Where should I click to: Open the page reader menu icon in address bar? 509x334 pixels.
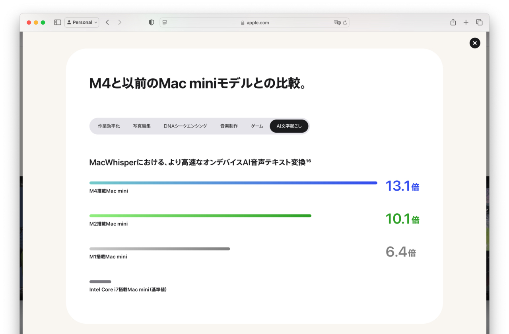click(165, 23)
